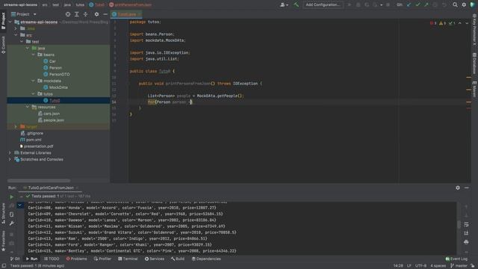
Task: Select Tuto0.printCarsFromJson run tab
Action: [x=51, y=188]
